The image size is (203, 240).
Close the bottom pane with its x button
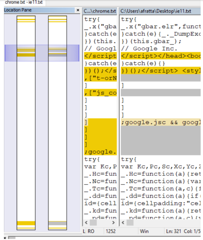click(5, 238)
